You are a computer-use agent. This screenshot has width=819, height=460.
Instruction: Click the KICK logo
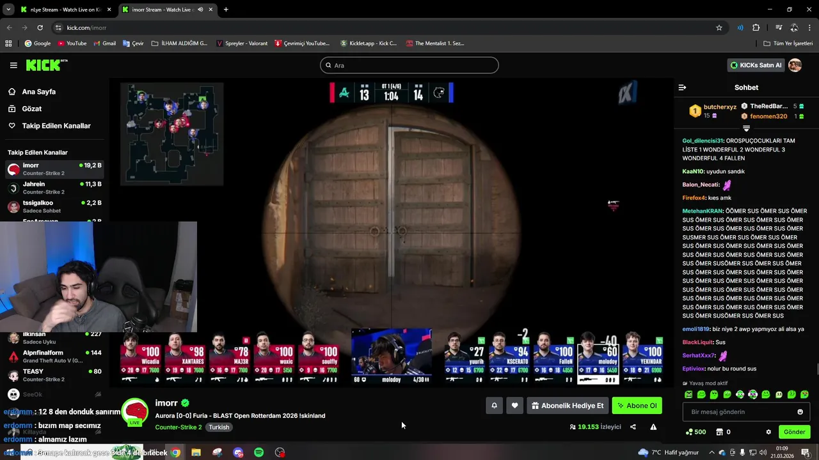(x=46, y=65)
